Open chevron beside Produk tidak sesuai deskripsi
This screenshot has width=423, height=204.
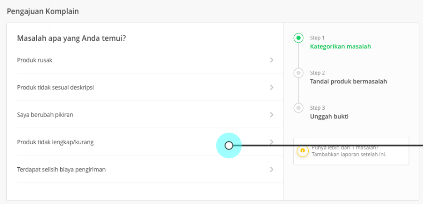click(x=272, y=87)
